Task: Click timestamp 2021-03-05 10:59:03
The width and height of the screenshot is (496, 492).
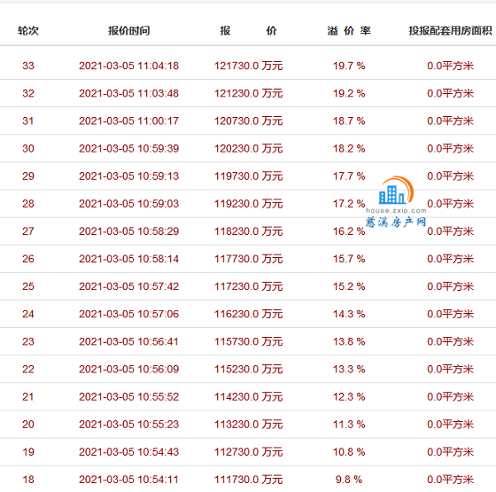Action: [128, 203]
